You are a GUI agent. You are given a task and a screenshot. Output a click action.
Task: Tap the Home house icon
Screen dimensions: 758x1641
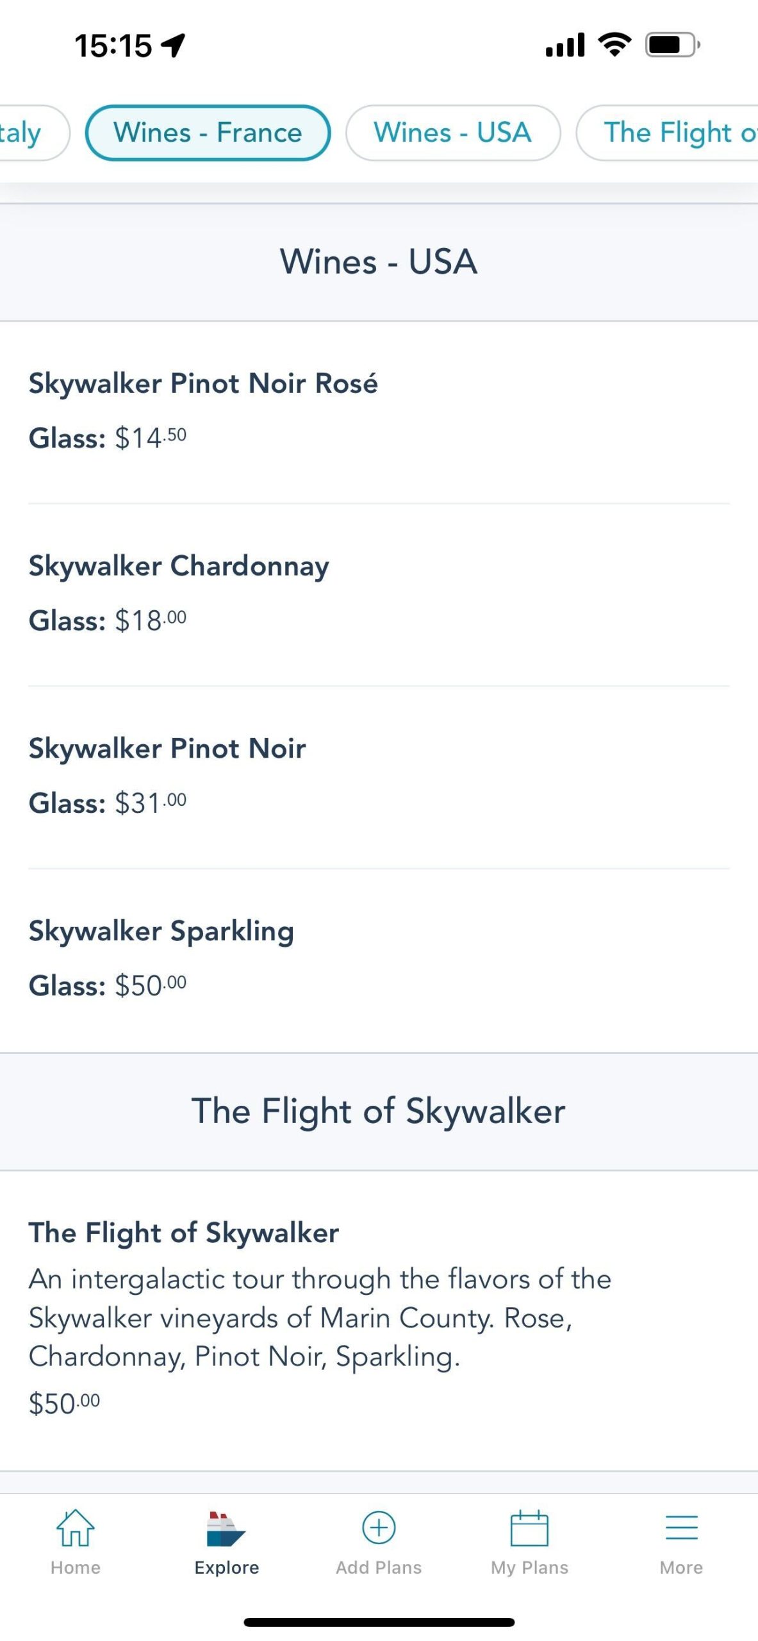click(76, 1528)
